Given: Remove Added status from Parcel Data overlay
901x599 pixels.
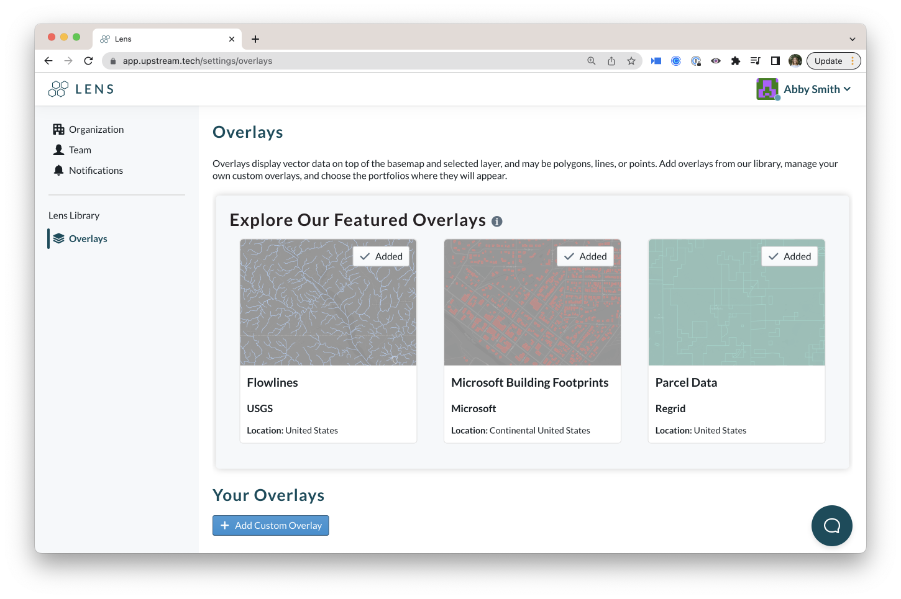Looking at the screenshot, I should point(789,256).
